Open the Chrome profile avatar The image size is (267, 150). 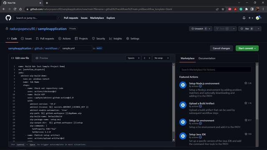(x=257, y=9)
